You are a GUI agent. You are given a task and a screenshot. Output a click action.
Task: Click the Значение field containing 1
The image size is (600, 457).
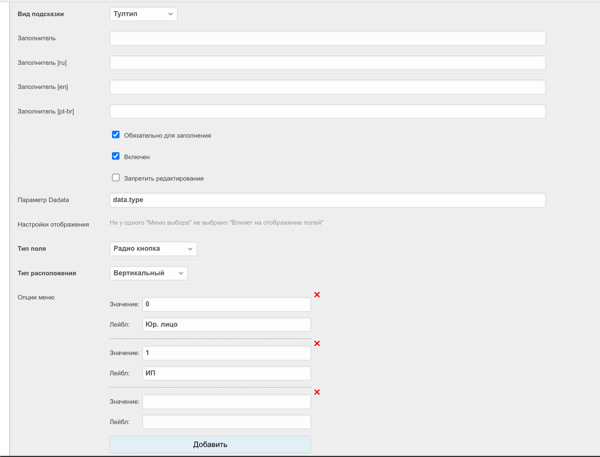click(226, 353)
